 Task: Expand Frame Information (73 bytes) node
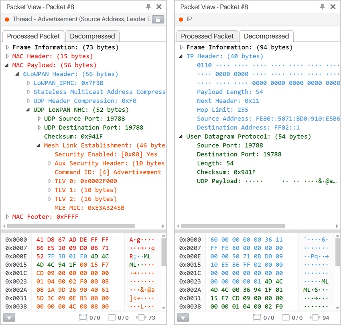(x=7, y=47)
